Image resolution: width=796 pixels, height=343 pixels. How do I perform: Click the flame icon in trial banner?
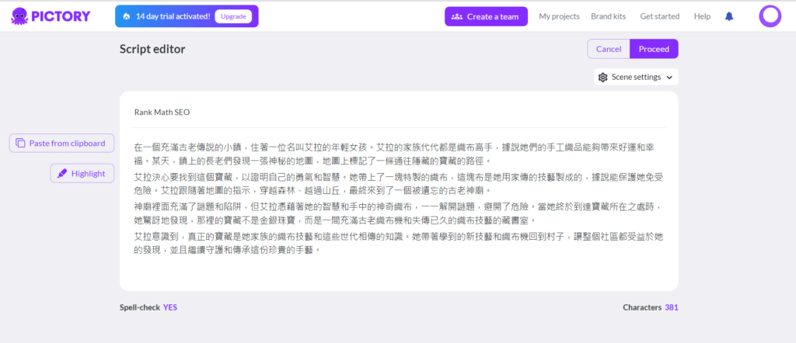tap(126, 16)
